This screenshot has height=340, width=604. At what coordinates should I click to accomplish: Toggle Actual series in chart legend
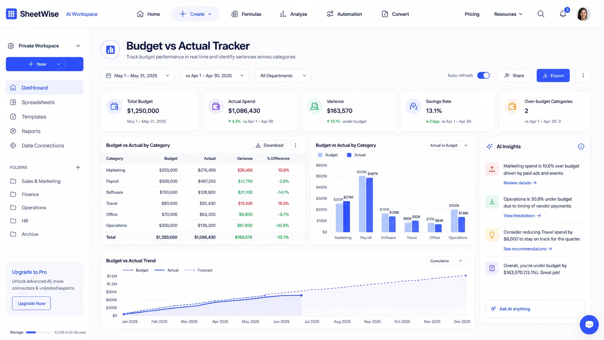click(x=356, y=155)
